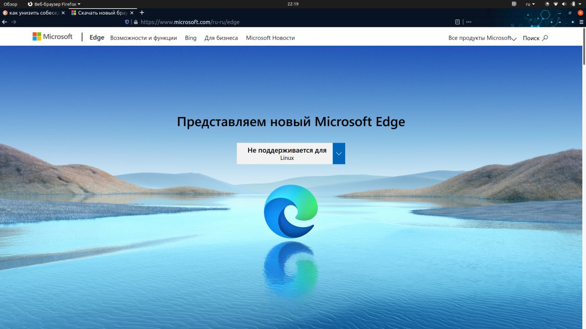Click the 'Представляем новый Microsoft Edge' heading
Viewport: 586px width, 329px height.
point(291,122)
